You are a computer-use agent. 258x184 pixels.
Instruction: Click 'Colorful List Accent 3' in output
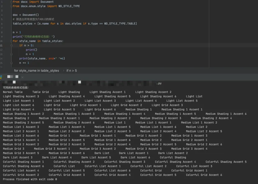(194, 166)
